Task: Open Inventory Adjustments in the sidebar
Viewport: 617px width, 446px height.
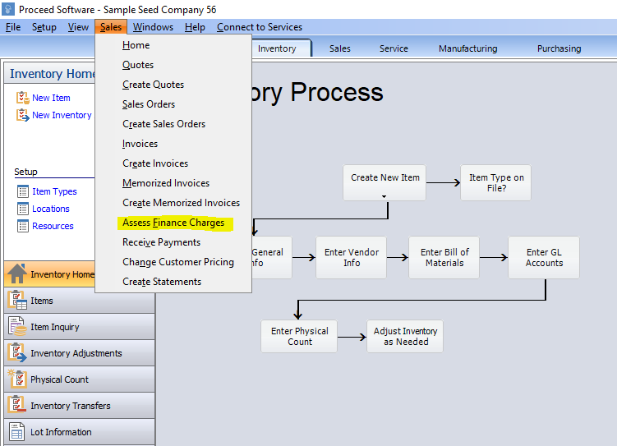Action: 80,353
